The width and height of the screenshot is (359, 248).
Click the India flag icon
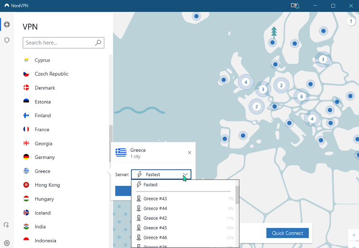(x=26, y=226)
